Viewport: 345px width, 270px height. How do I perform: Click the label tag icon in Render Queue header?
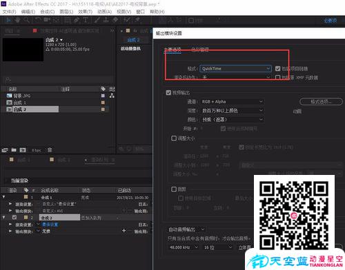[x=26, y=190]
